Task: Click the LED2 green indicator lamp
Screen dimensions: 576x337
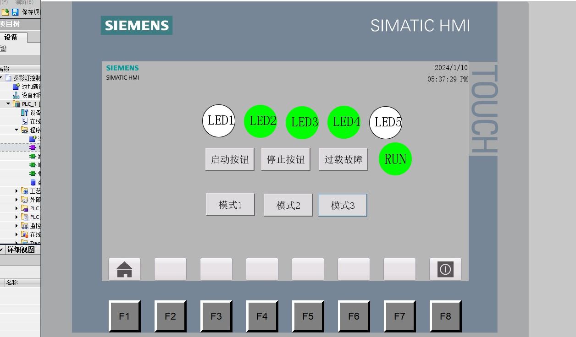Action: click(260, 121)
